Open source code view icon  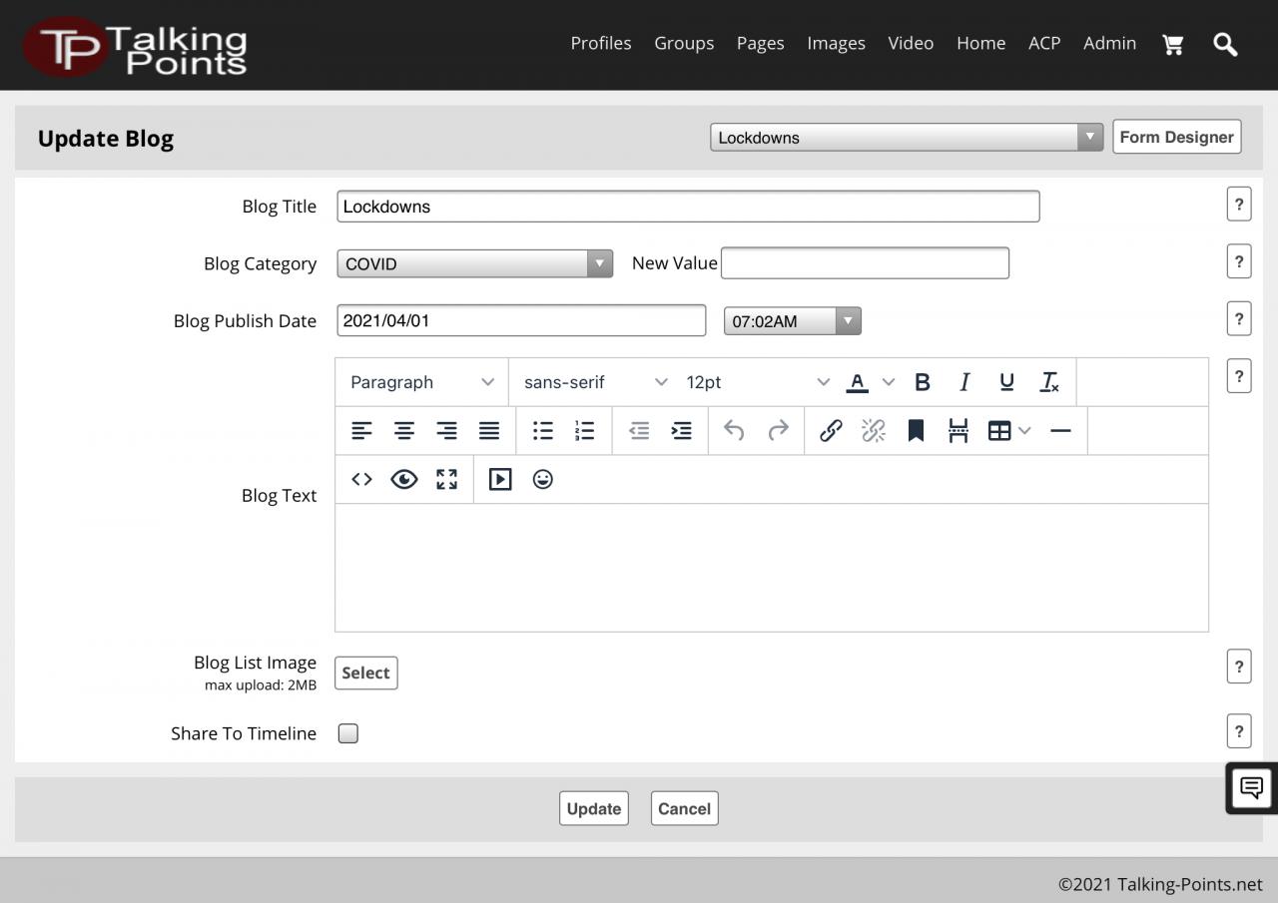click(x=361, y=479)
